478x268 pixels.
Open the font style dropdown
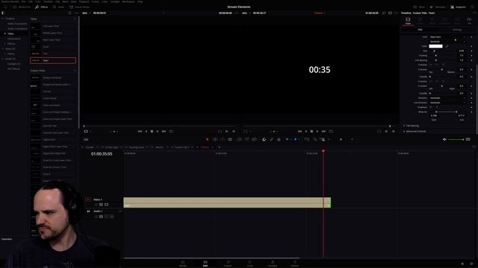click(447, 42)
